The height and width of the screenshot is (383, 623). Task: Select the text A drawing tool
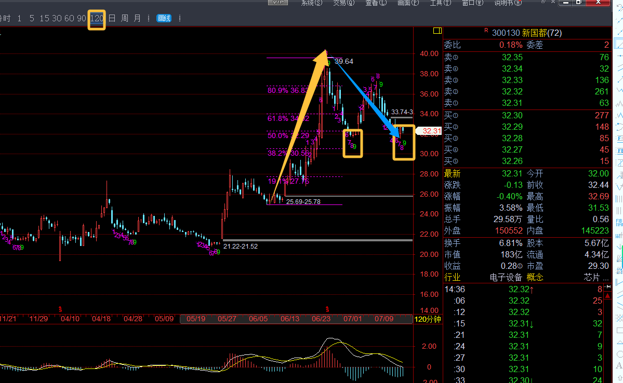[x=619, y=365]
